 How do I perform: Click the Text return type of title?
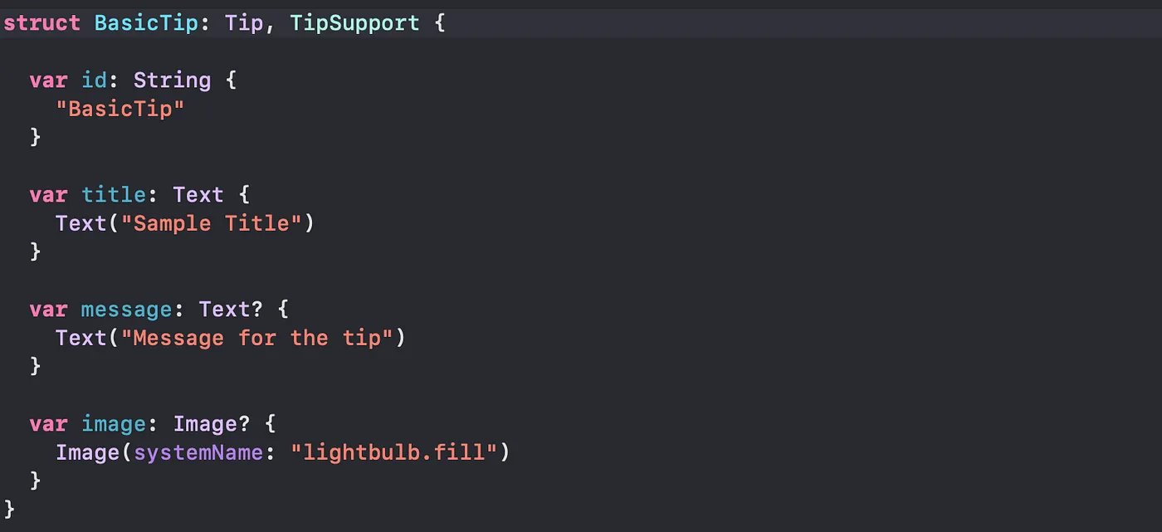(198, 195)
